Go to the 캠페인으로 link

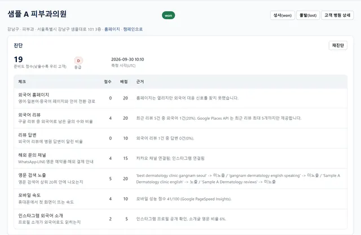133,29
